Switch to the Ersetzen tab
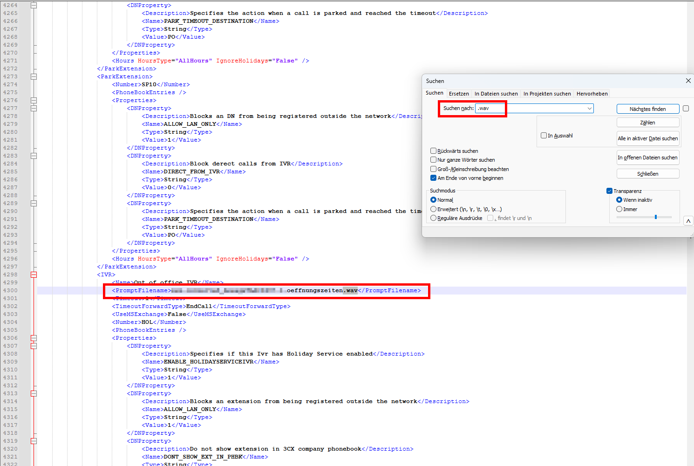This screenshot has height=466, width=694. 459,94
